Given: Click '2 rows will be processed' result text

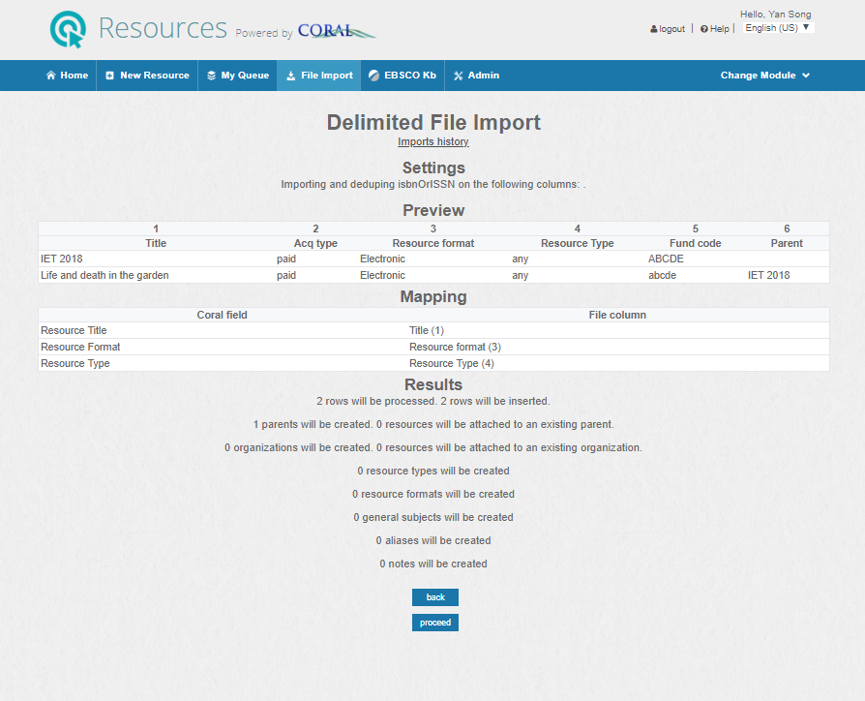Looking at the screenshot, I should pyautogui.click(x=376, y=401).
